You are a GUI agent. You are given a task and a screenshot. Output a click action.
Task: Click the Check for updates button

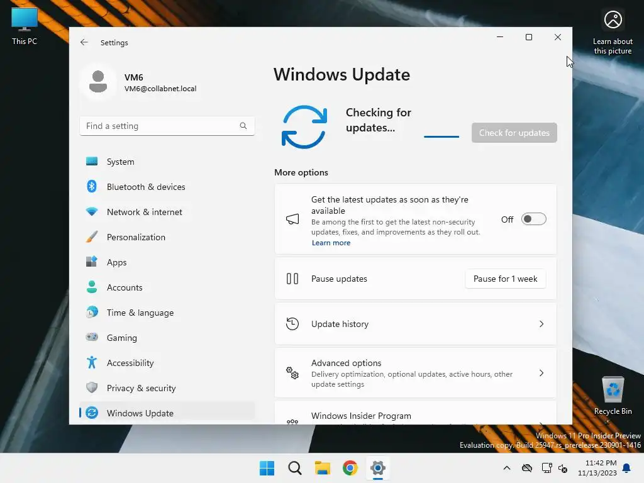(x=514, y=133)
